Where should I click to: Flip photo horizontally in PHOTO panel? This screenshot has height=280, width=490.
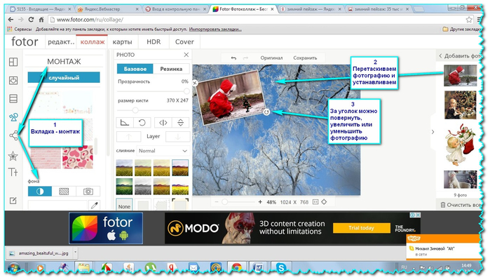pyautogui.click(x=163, y=123)
